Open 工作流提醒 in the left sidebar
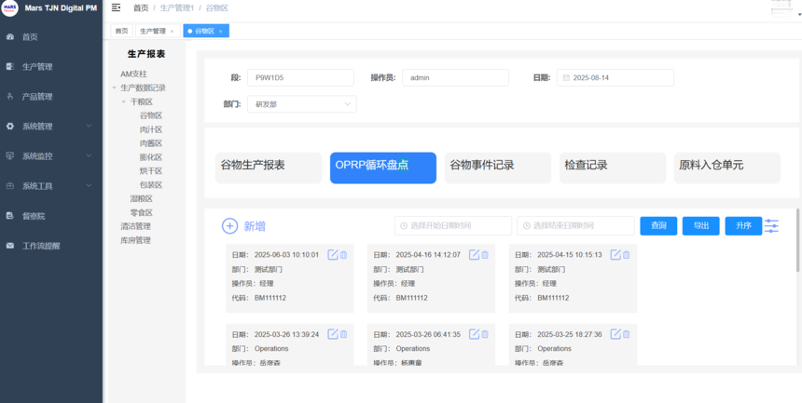This screenshot has width=802, height=403. pos(51,246)
